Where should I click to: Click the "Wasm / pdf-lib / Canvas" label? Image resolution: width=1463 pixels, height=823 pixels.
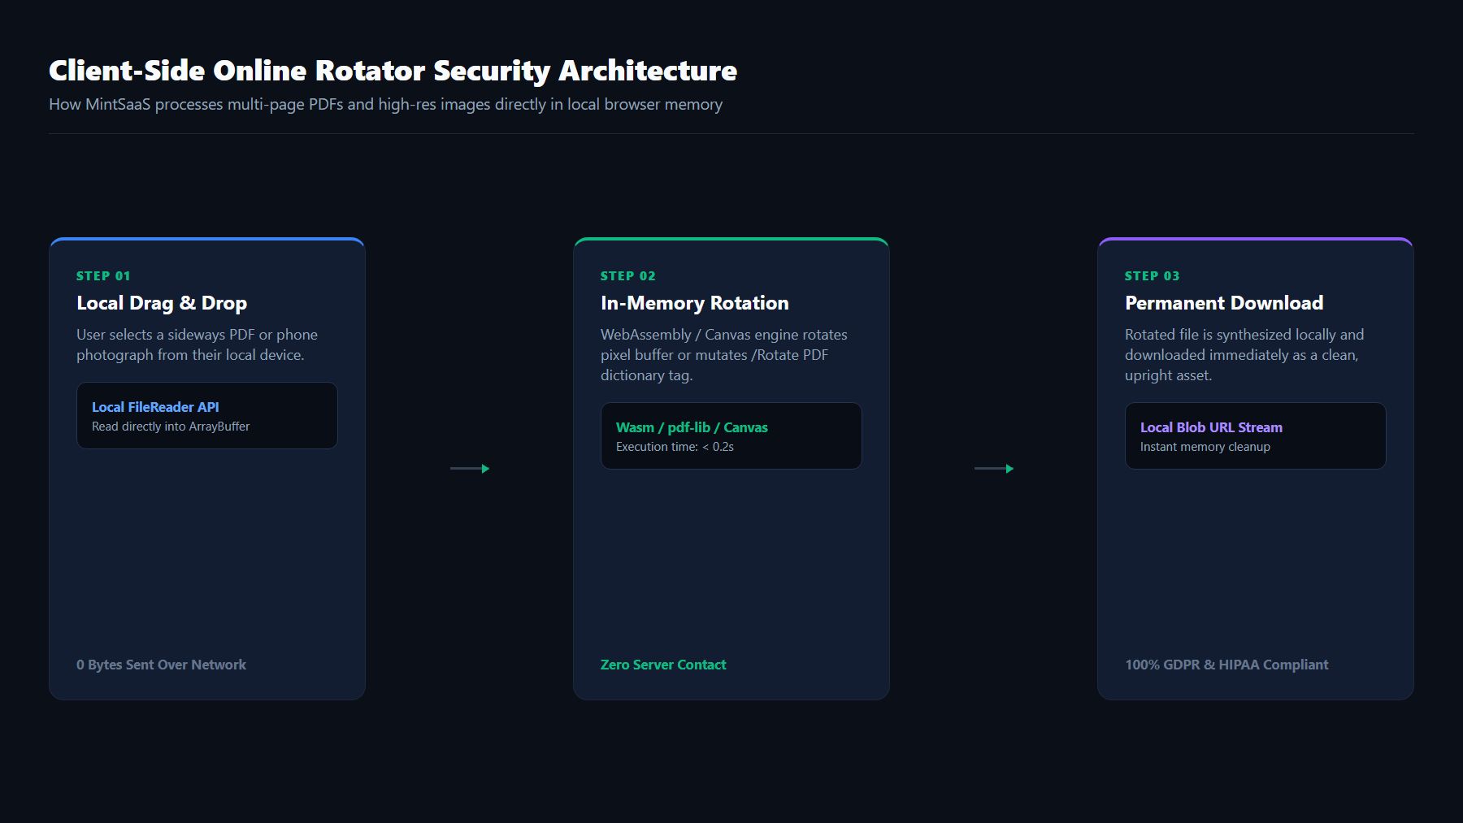pyautogui.click(x=692, y=427)
